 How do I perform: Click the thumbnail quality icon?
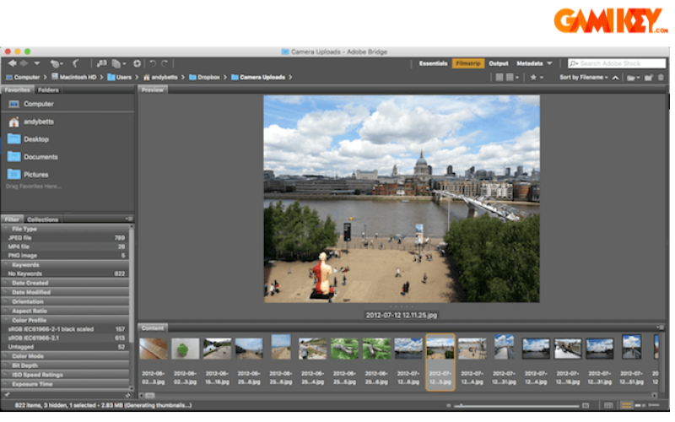pyautogui.click(x=499, y=78)
